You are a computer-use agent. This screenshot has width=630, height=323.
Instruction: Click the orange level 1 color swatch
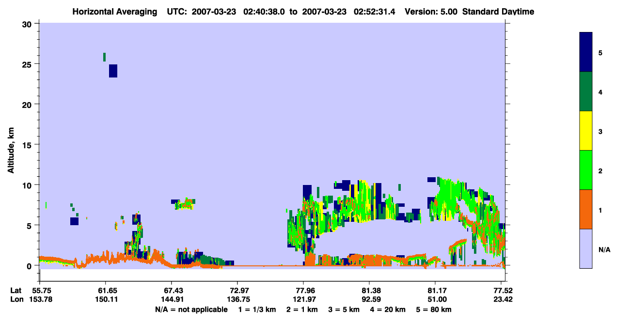click(586, 209)
